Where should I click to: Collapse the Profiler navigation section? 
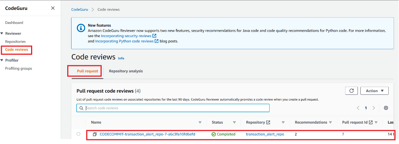[x=2, y=60]
